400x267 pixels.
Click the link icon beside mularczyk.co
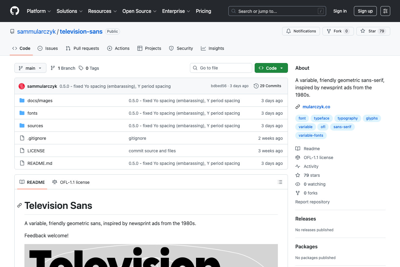(x=298, y=107)
